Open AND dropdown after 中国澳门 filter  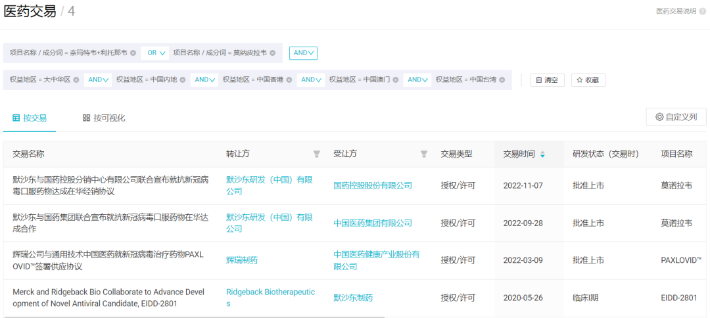point(417,79)
